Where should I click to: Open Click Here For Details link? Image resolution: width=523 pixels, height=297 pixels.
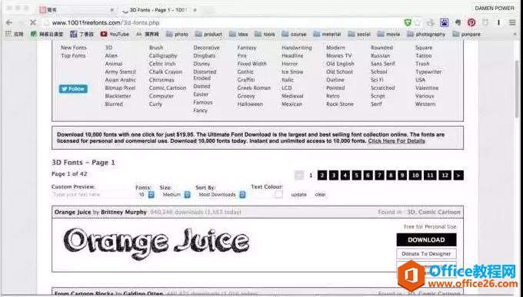pos(396,141)
